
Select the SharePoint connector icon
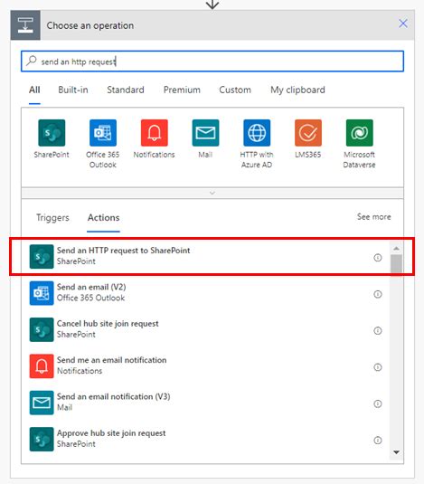[x=52, y=133]
